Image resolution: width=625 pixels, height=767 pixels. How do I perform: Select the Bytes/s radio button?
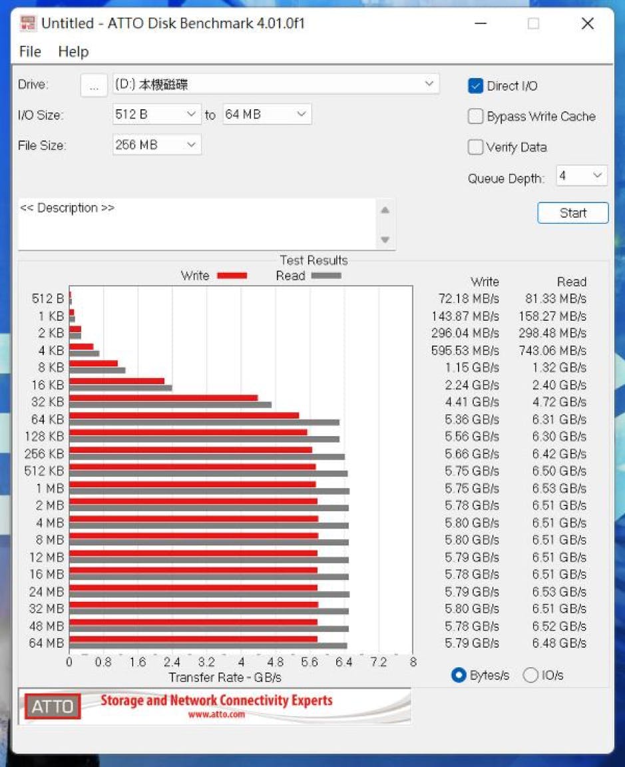[x=459, y=676]
